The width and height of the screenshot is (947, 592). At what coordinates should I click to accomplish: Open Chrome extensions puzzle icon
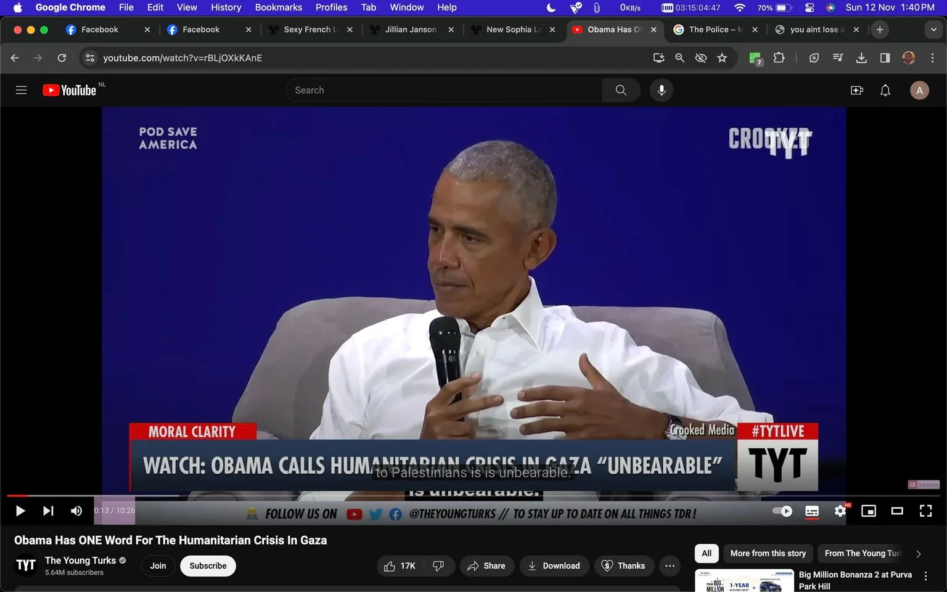click(779, 57)
